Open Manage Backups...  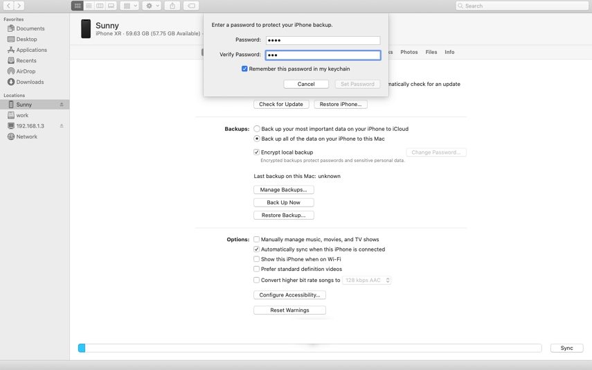pos(284,190)
